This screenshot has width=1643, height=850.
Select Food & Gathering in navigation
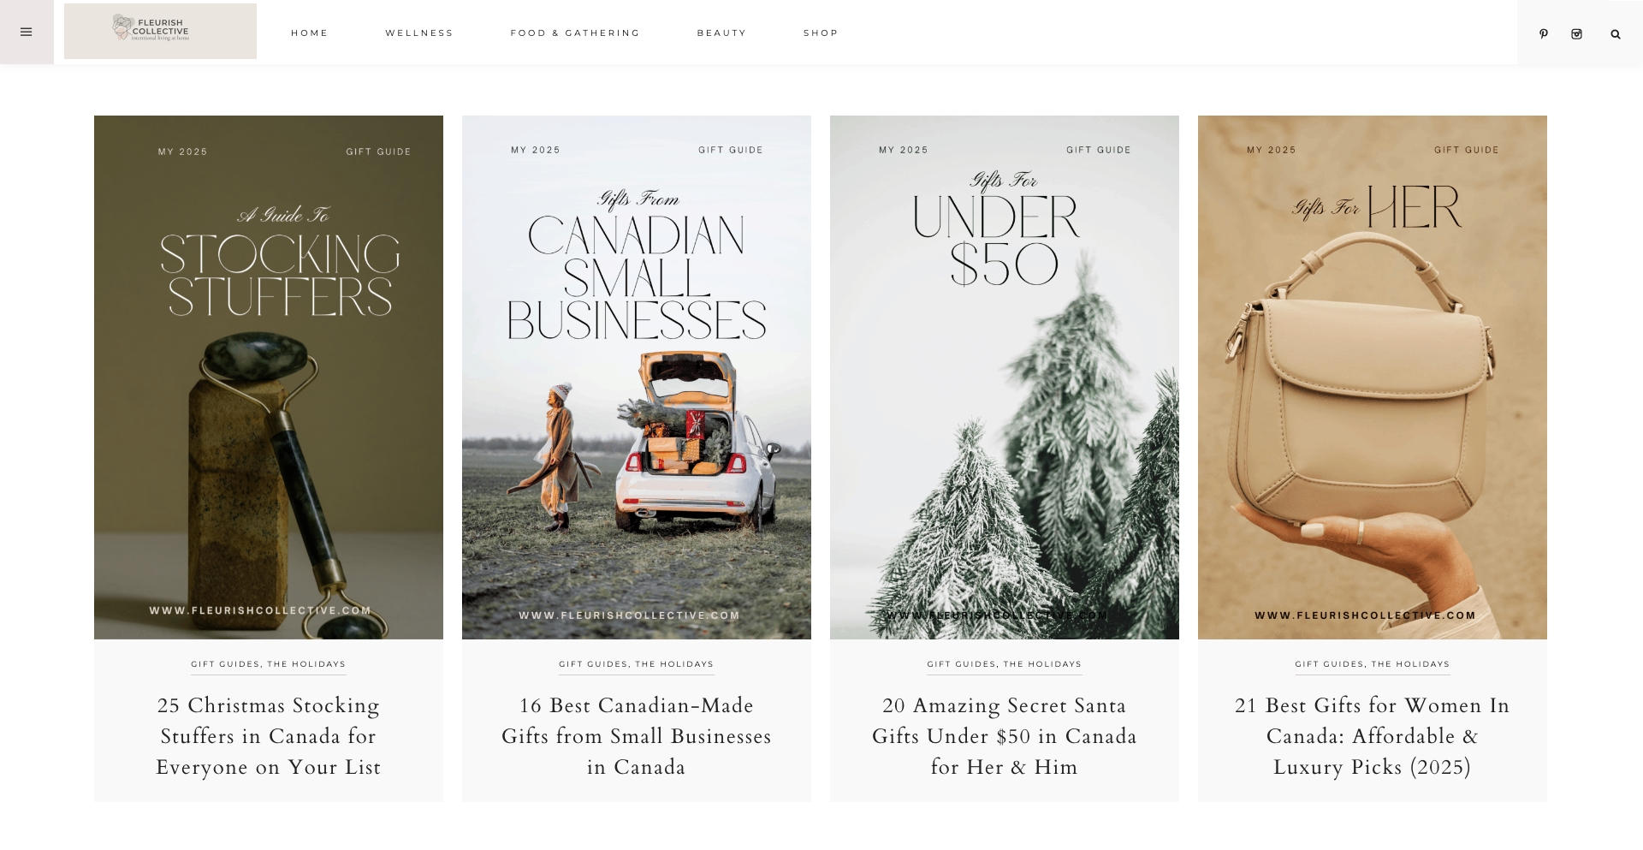(574, 33)
